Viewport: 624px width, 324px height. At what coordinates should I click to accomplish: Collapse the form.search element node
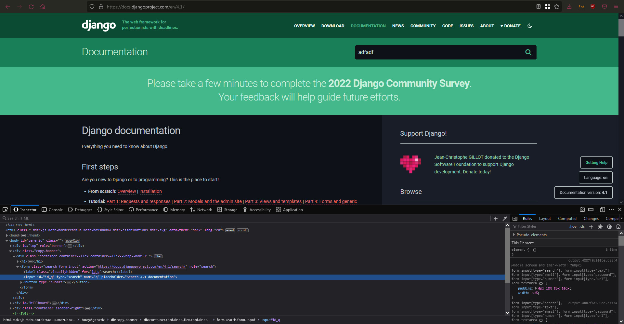pos(18,266)
